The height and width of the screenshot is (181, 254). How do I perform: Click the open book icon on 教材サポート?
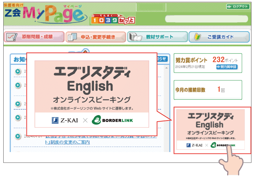click(x=135, y=37)
